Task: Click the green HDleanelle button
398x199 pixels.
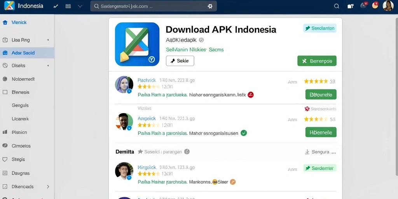Action: [321, 132]
